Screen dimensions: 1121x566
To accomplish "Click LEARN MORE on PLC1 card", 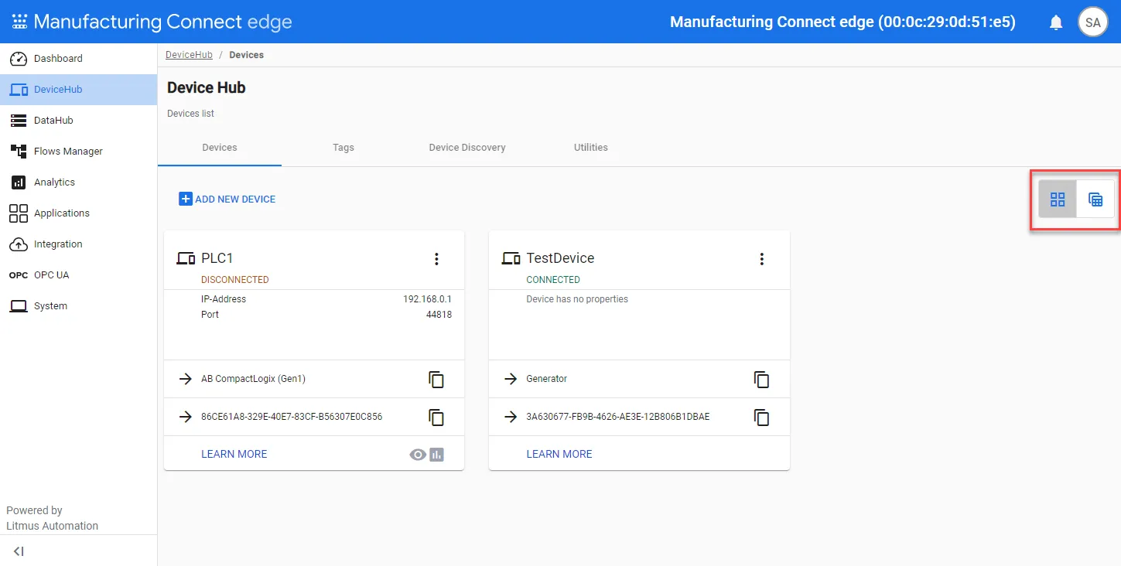I will 234,455.
